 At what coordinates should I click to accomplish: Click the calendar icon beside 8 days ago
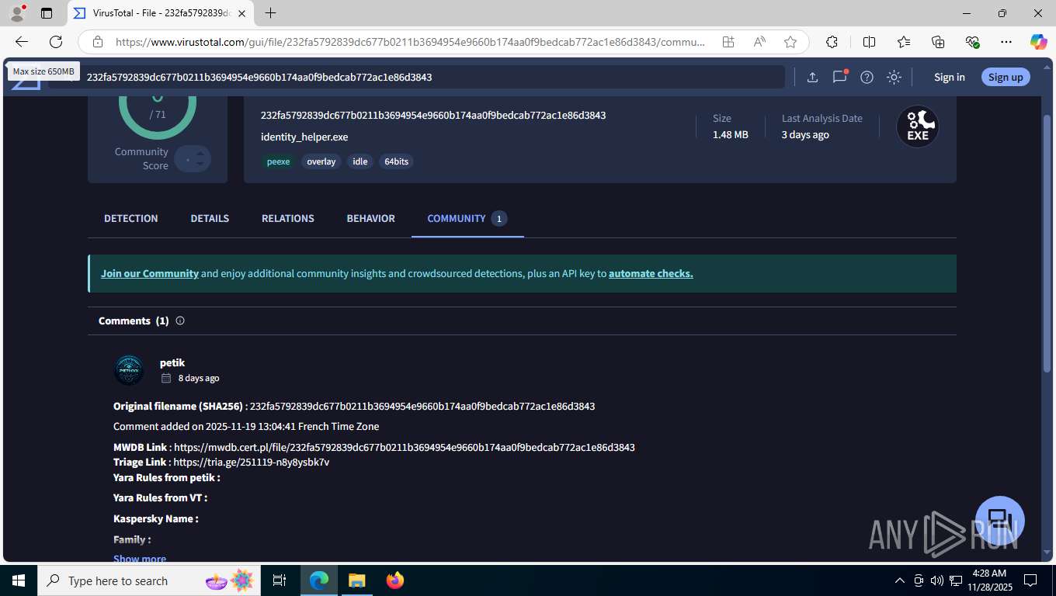pyautogui.click(x=166, y=378)
